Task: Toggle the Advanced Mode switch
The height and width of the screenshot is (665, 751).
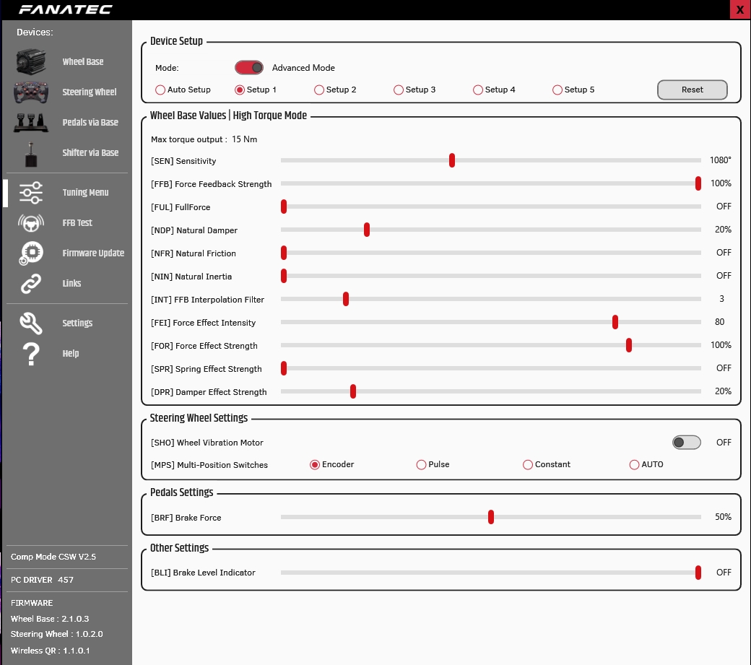Action: 249,68
